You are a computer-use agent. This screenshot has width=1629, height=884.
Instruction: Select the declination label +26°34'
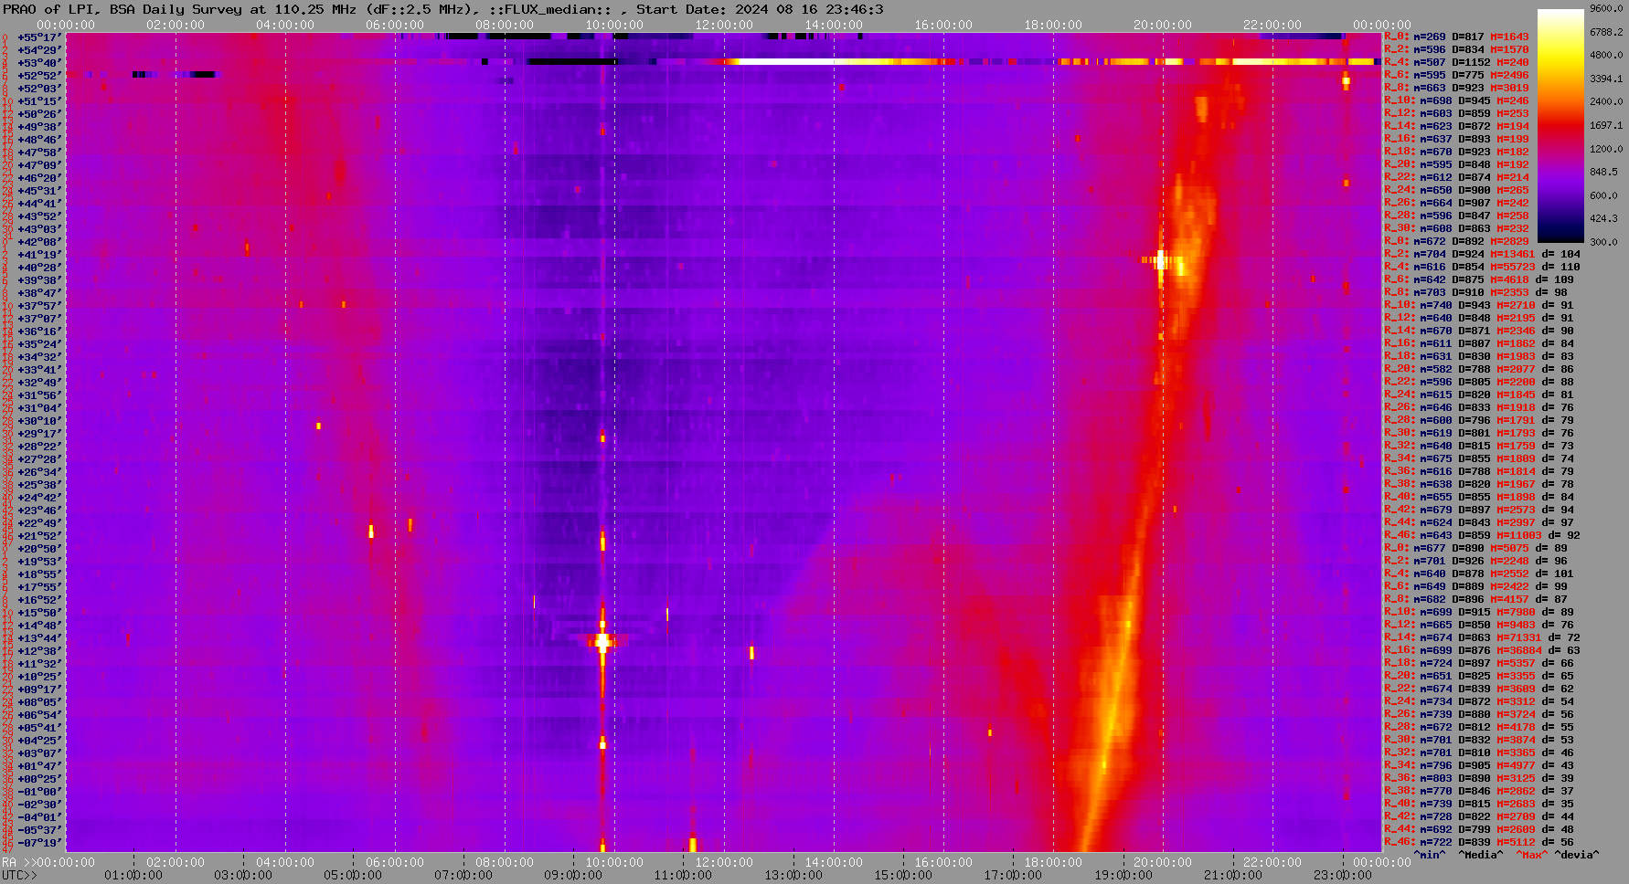pyautogui.click(x=39, y=472)
